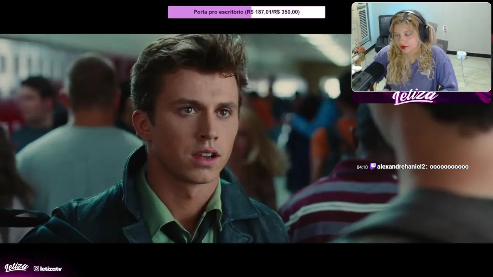Click the streamer webcam feed

(421, 47)
